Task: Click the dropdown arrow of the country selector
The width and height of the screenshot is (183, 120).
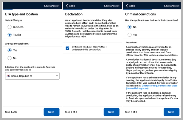Action: [57, 76]
